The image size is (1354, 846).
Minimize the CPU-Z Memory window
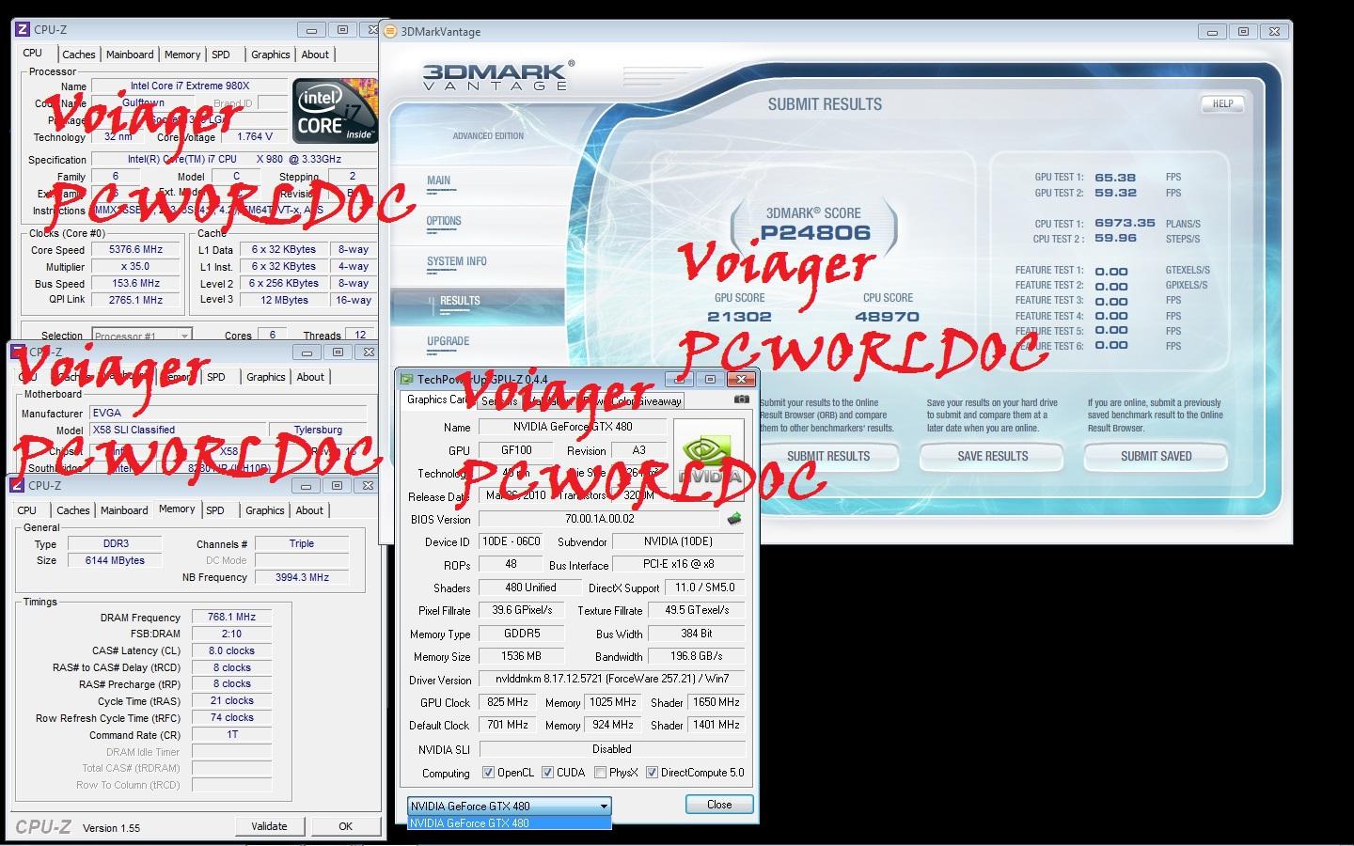pyautogui.click(x=306, y=486)
